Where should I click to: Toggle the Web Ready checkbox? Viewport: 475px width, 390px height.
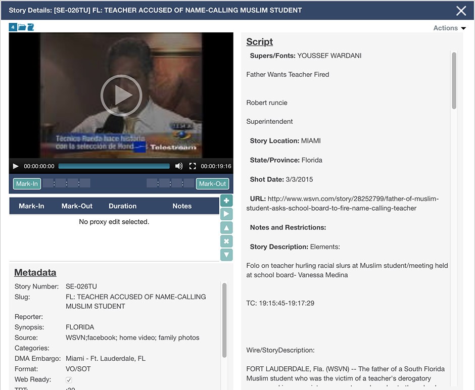[x=69, y=380]
